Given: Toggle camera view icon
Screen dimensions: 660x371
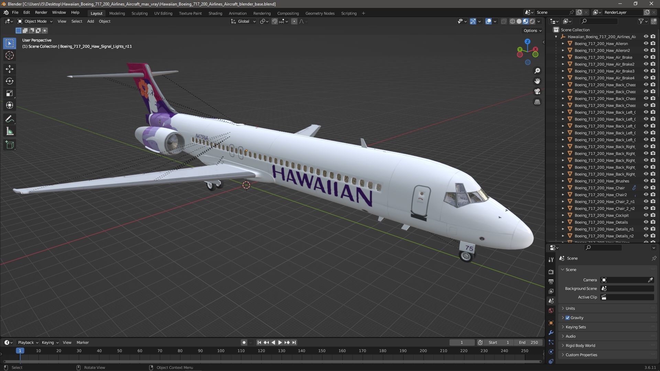Looking at the screenshot, I should pos(537,91).
